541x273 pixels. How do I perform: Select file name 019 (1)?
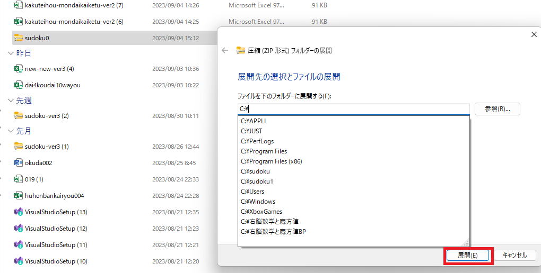[34, 179]
